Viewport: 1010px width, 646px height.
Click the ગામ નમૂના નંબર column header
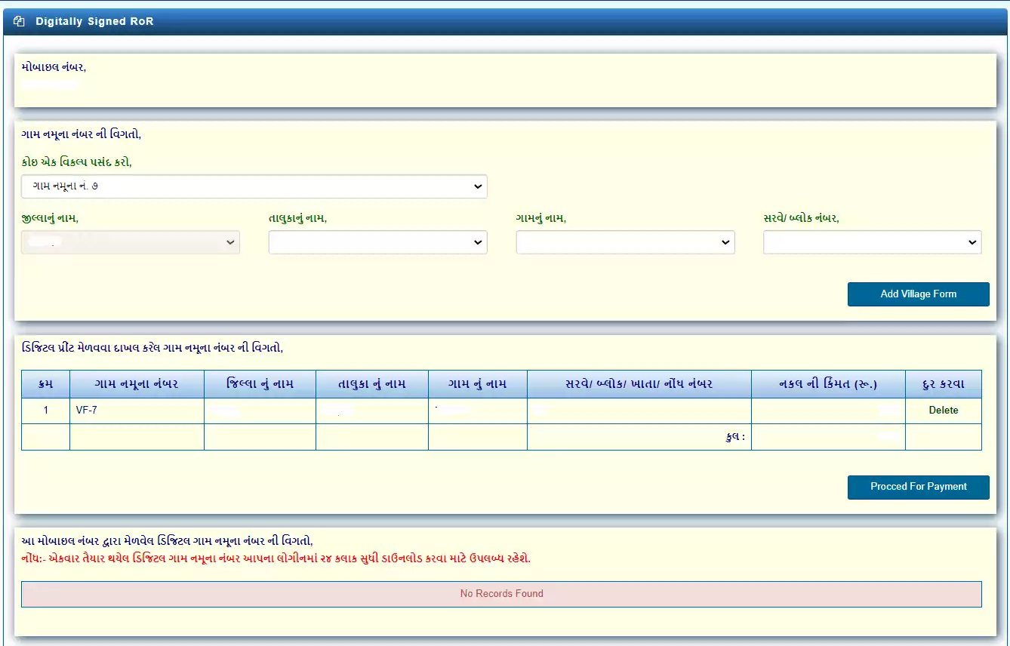(x=137, y=384)
